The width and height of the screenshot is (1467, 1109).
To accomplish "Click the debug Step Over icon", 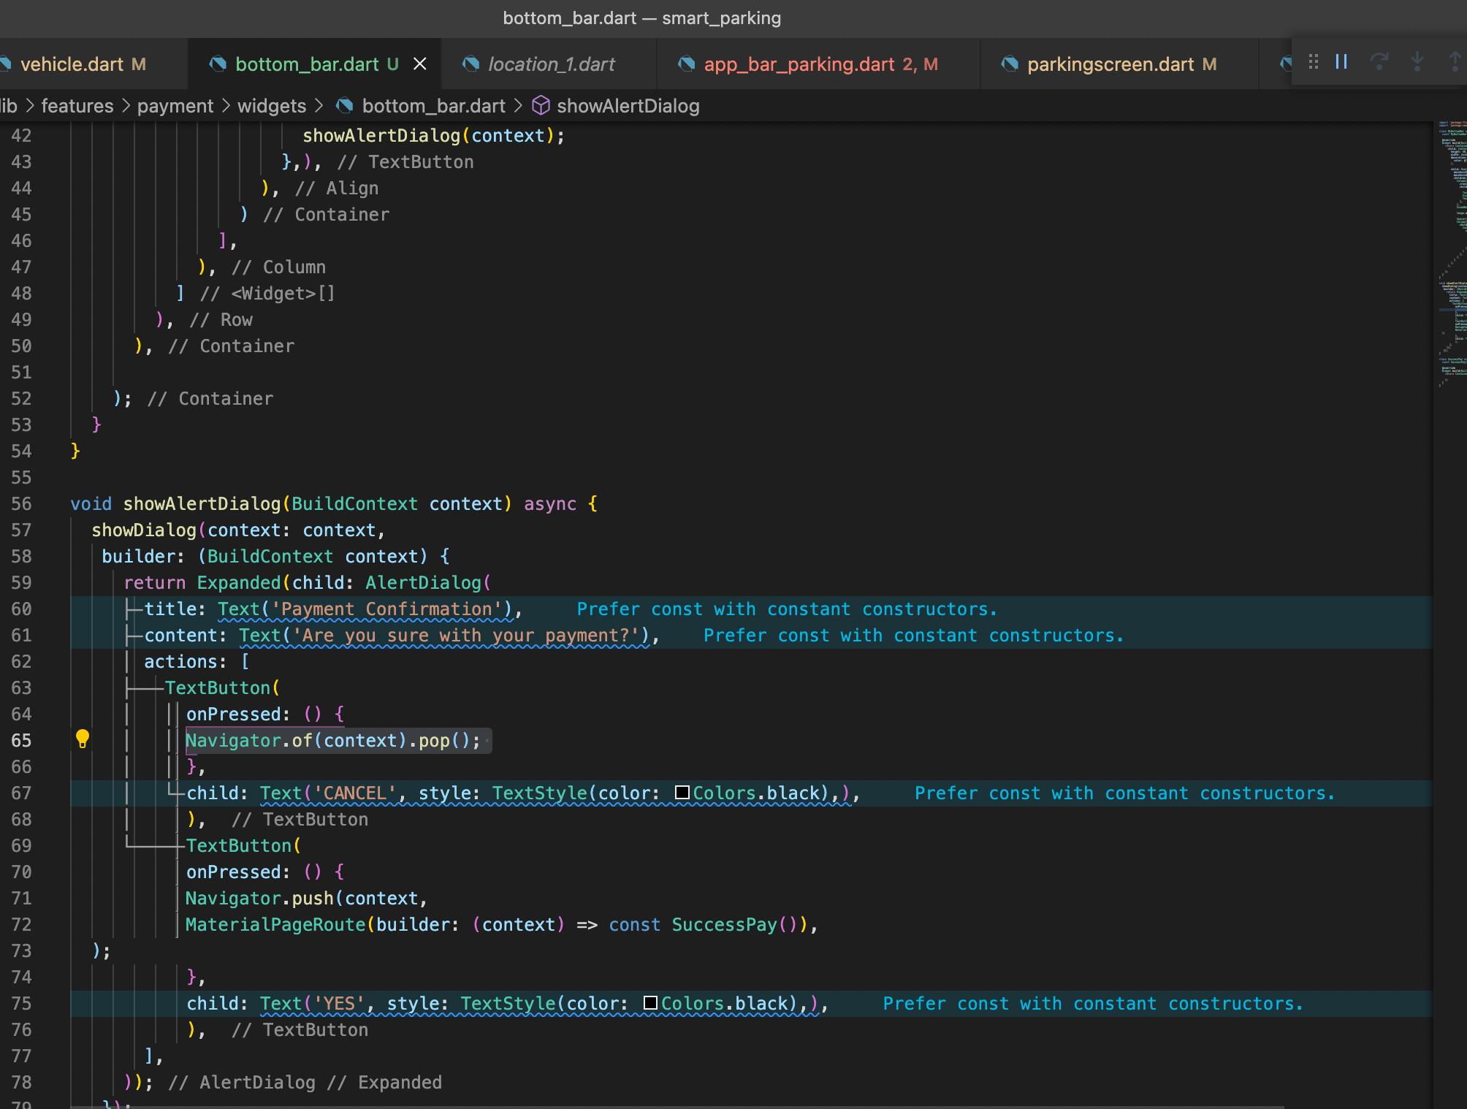I will tap(1379, 62).
